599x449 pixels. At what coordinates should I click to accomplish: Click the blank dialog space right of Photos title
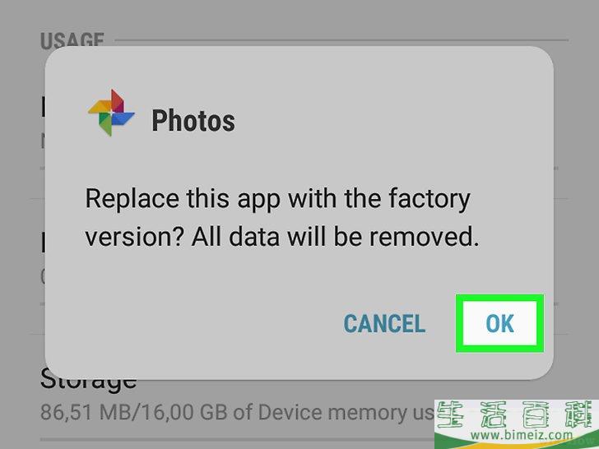[382, 121]
